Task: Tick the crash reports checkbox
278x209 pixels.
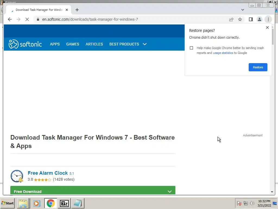Action: coord(191,48)
